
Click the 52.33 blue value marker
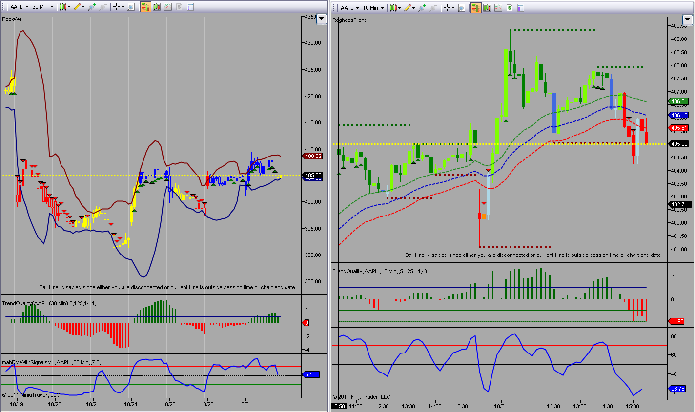[311, 374]
